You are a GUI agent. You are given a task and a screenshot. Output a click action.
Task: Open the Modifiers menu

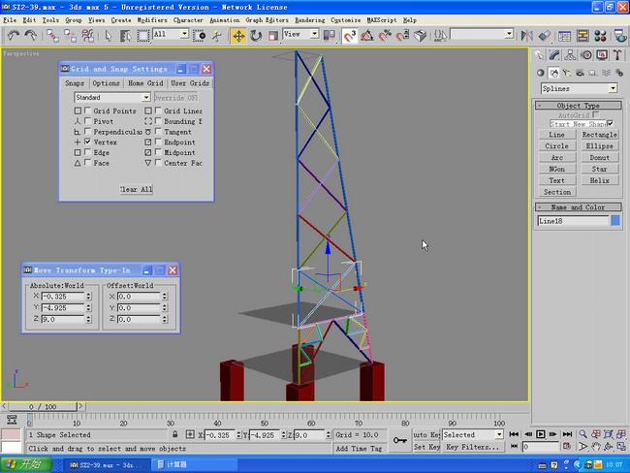[152, 20]
